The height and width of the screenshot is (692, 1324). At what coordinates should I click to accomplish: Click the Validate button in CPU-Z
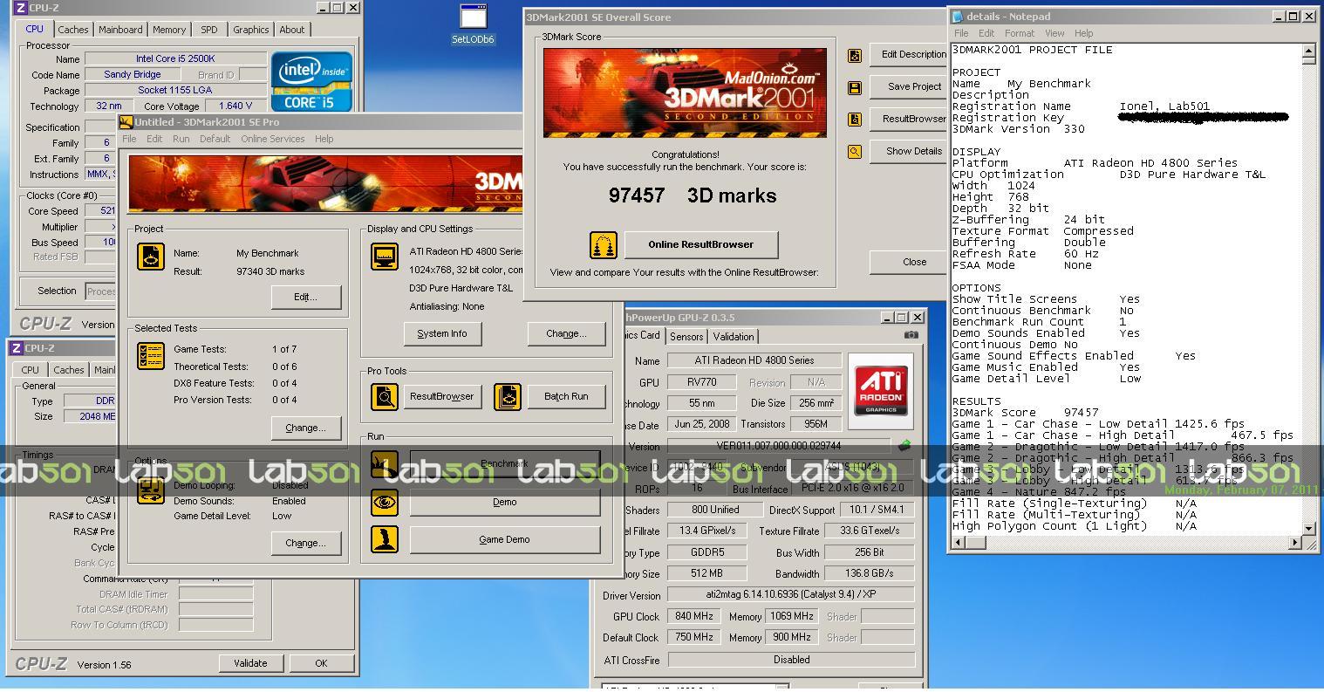[x=250, y=663]
